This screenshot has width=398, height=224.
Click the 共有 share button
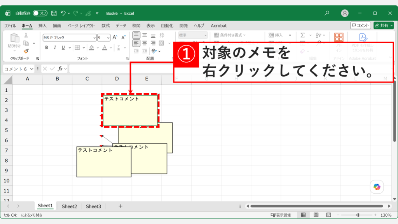click(384, 25)
